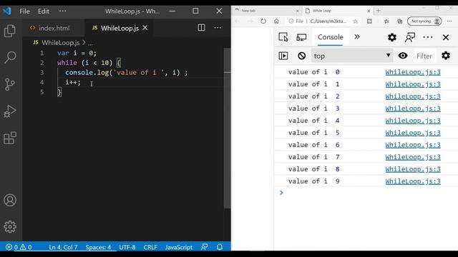Select the WhileLoop.js editor tab

pos(120,28)
